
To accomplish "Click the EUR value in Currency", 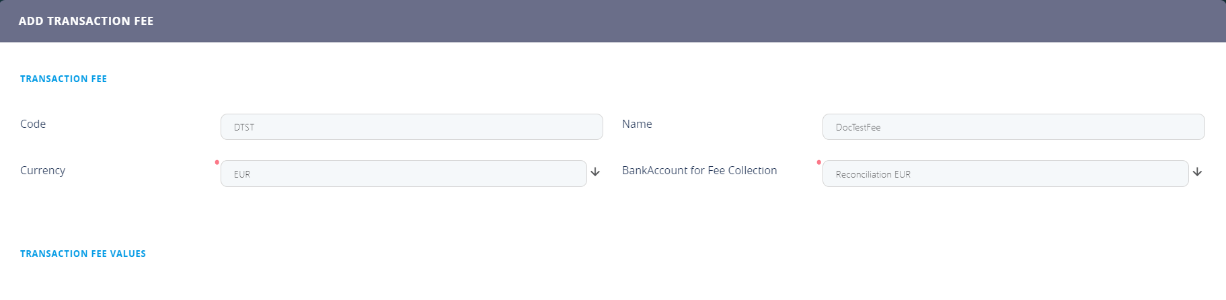I will pyautogui.click(x=242, y=174).
